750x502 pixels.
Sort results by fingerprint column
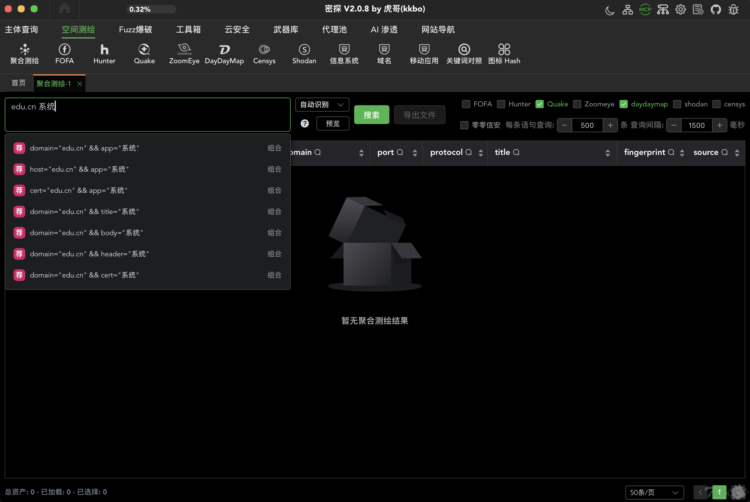(682, 153)
